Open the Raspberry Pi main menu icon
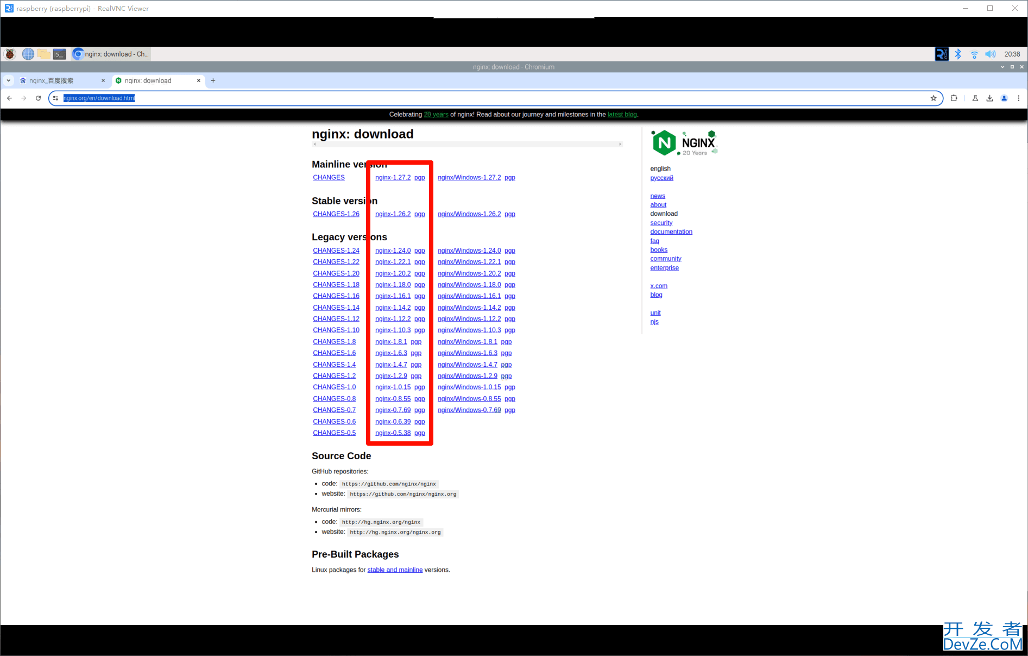 (x=10, y=54)
